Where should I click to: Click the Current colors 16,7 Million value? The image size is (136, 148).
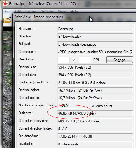point(95,98)
